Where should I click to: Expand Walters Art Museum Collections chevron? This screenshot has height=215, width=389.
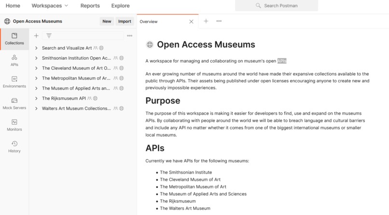(x=36, y=108)
